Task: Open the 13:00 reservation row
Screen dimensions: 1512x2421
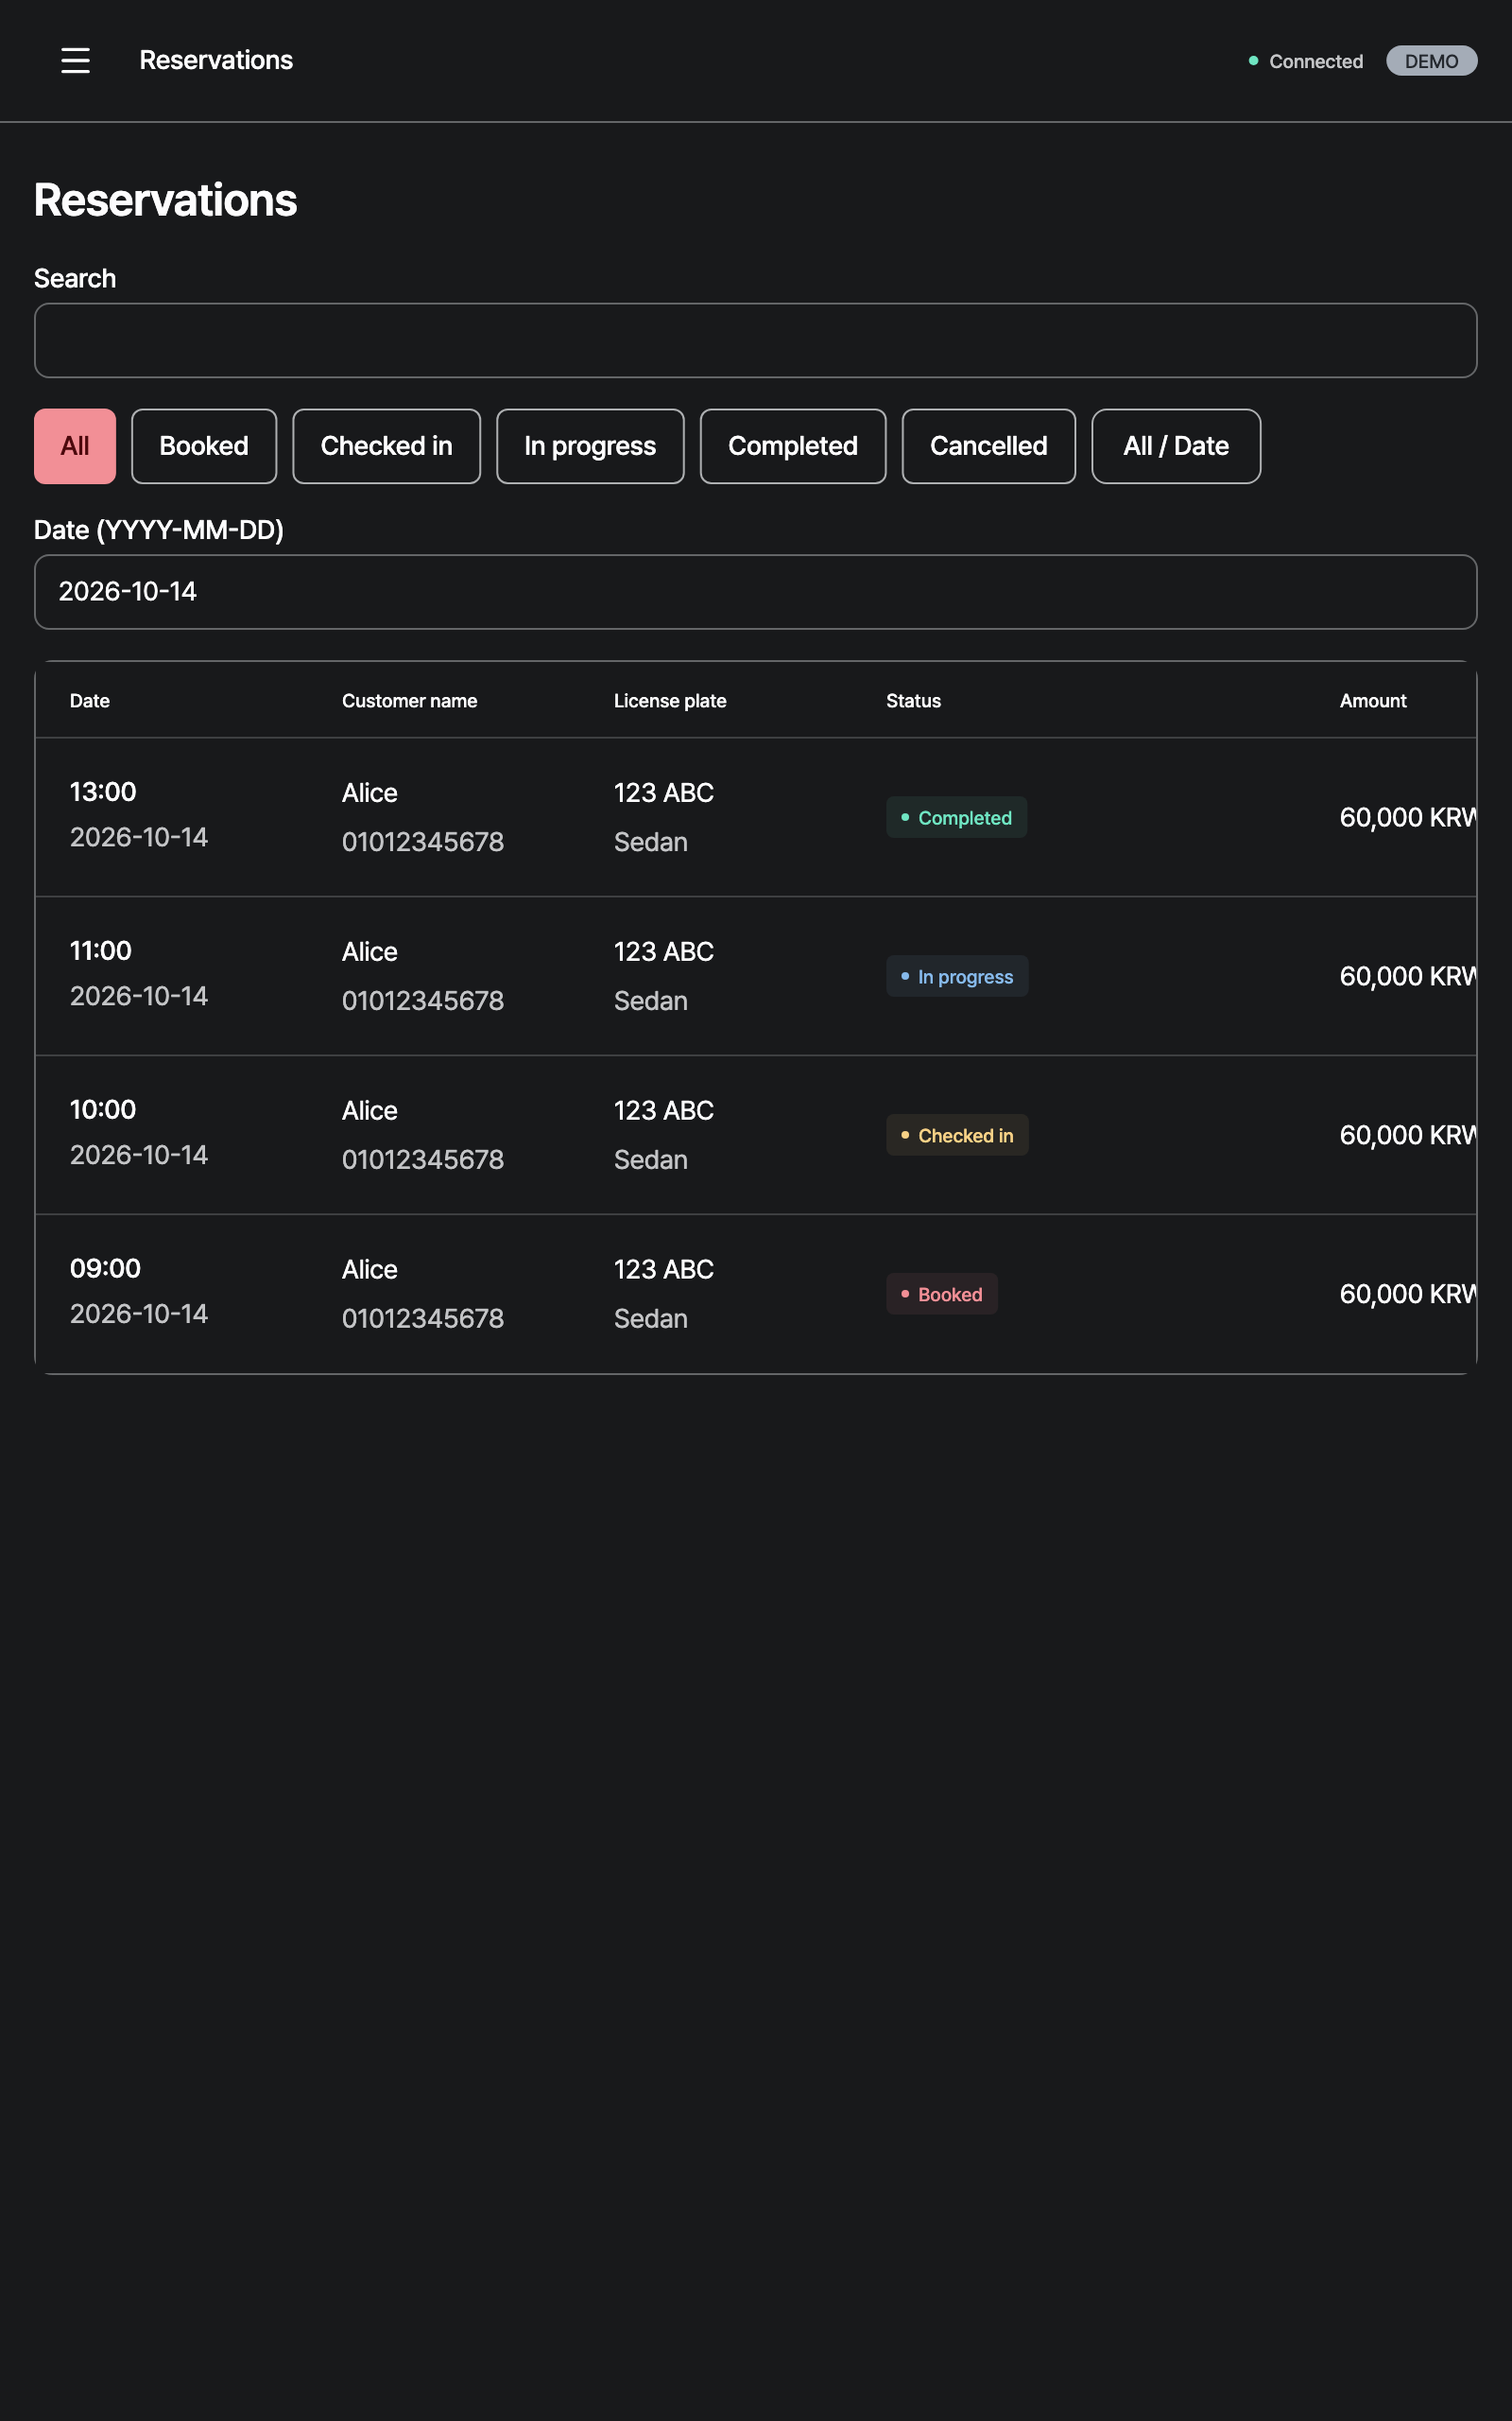Action: (755, 816)
